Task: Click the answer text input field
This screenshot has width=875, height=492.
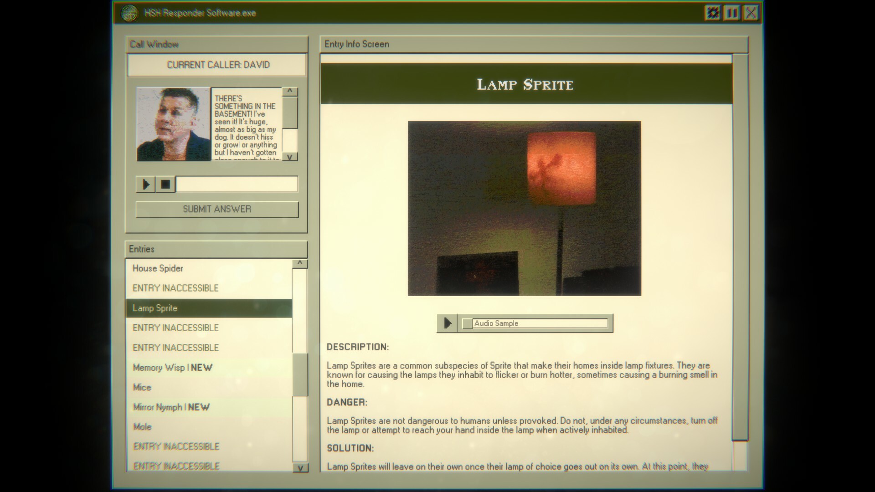Action: [238, 184]
